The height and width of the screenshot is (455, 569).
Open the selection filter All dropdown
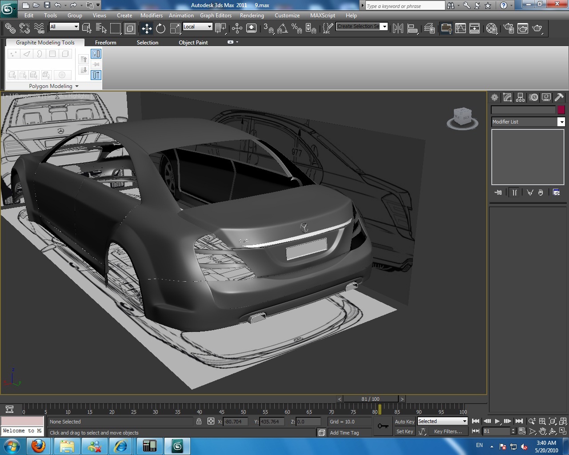coord(64,27)
